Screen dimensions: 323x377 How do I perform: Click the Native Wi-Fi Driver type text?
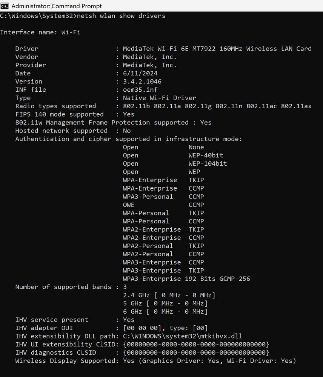click(x=160, y=98)
